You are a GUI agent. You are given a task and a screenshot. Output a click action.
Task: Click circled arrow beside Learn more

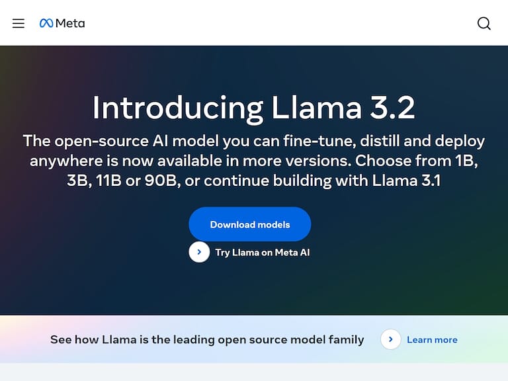point(391,339)
